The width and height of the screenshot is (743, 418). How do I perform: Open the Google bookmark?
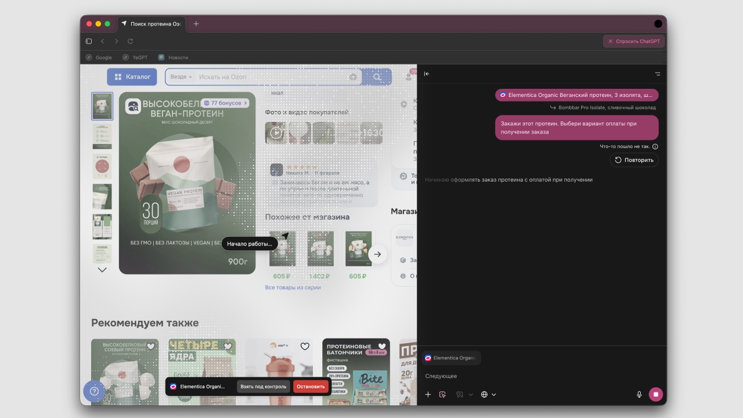[x=99, y=57]
